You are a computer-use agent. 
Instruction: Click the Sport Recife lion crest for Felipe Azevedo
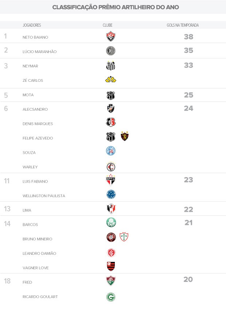point(125,137)
